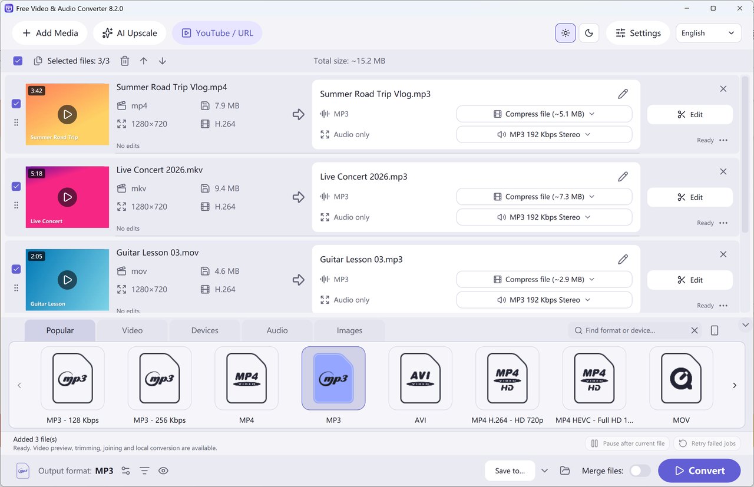Viewport: 754px width, 487px height.
Task: Play the Summer Road Trip thumbnail preview
Action: 67,114
